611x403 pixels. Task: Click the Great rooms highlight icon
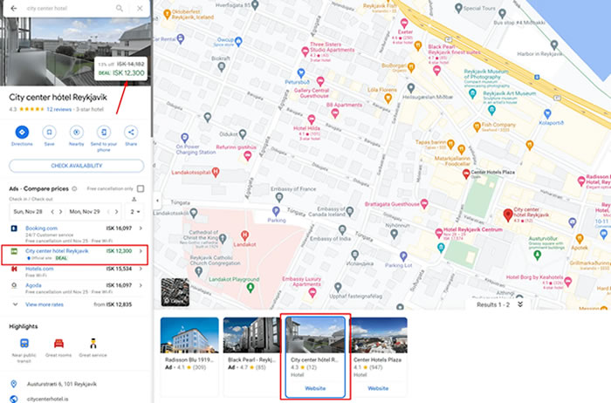click(58, 344)
